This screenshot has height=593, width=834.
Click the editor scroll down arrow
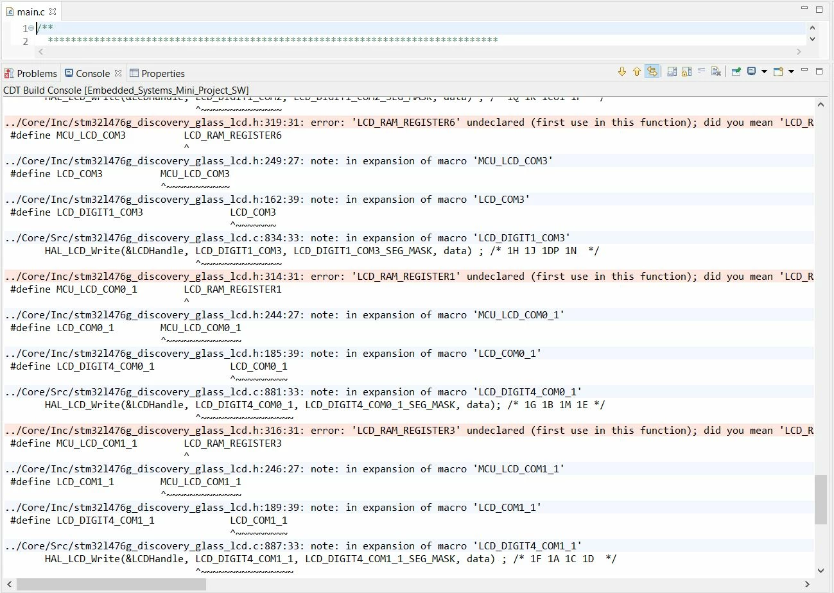tap(812, 39)
